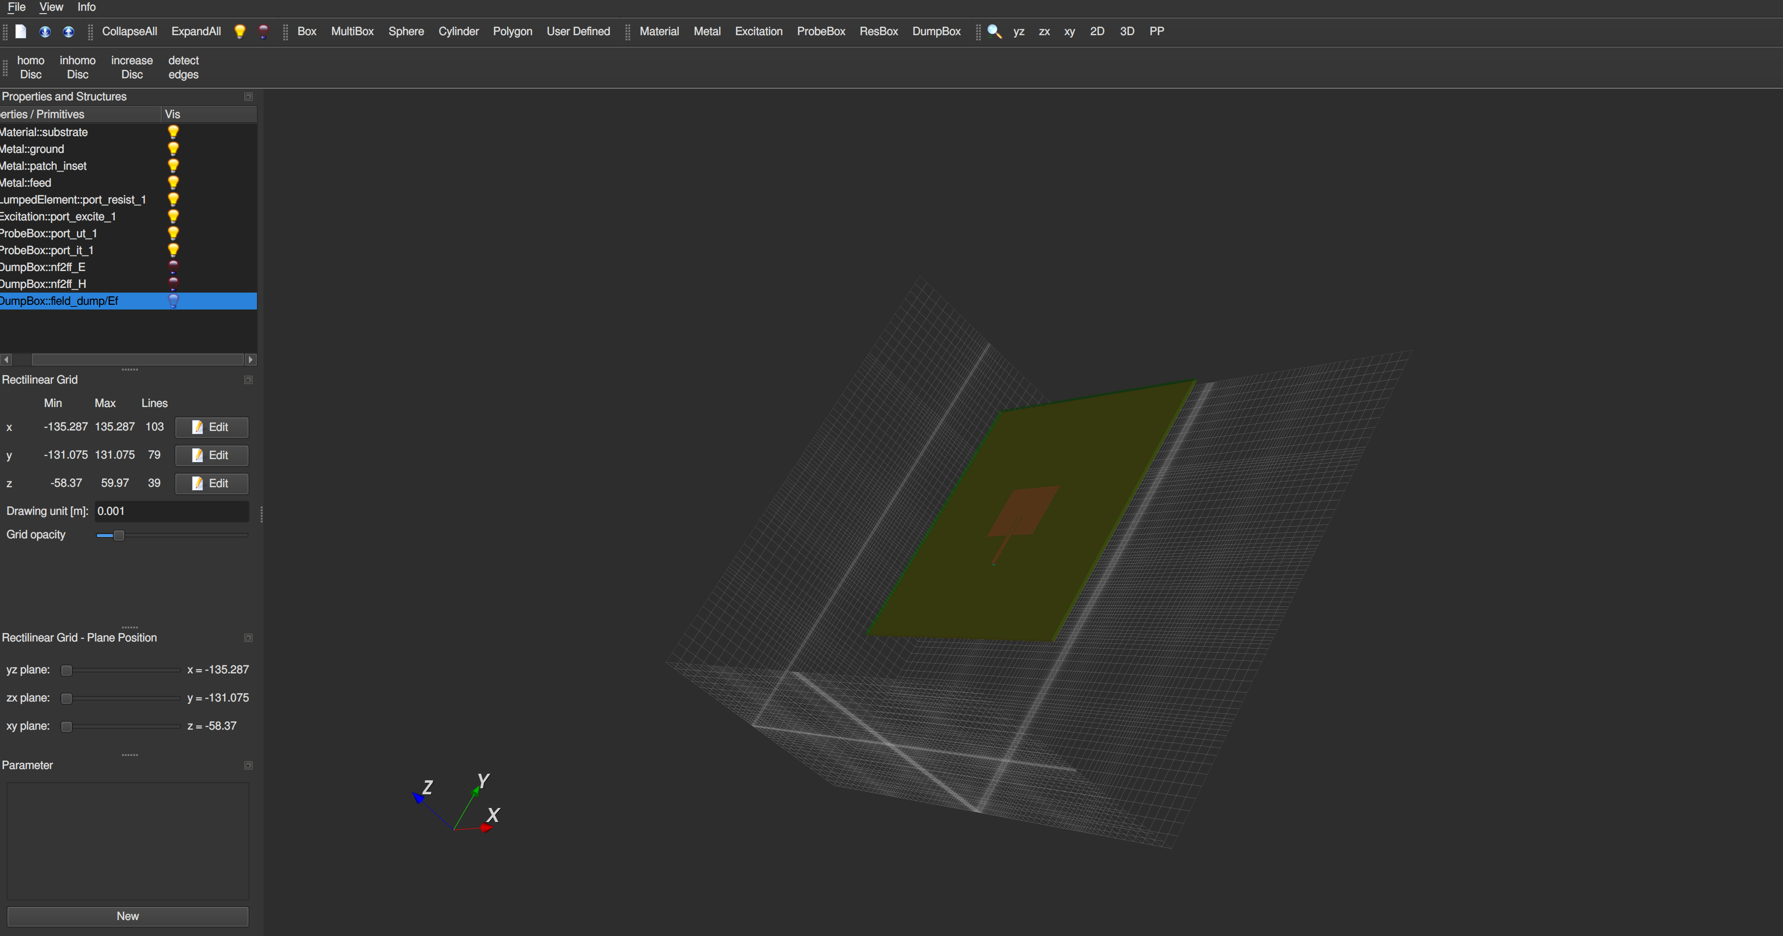Toggle visibility of Metal::feed
Viewport: 1783px width, 936px height.
(173, 182)
